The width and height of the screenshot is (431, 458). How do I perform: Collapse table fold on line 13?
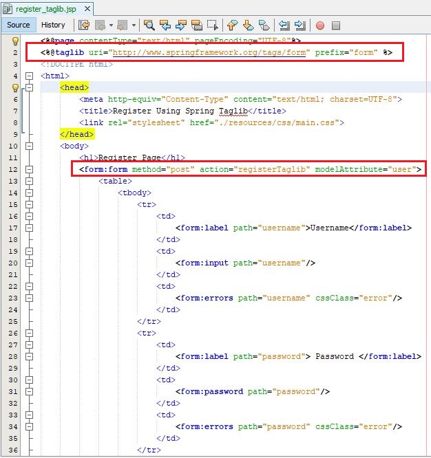tap(29, 181)
